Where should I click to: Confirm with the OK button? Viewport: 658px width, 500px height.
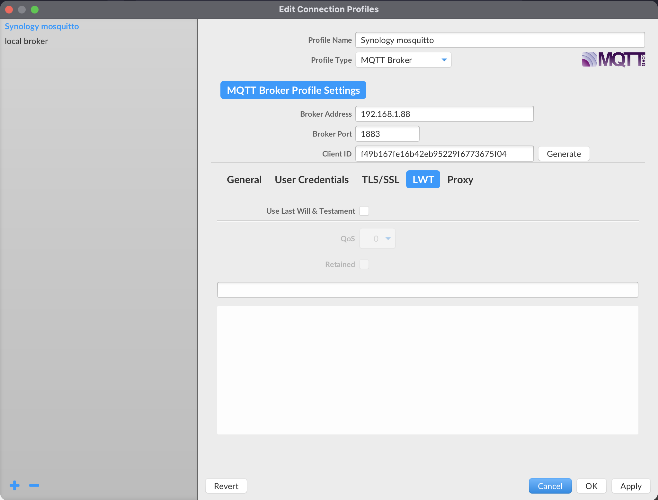pyautogui.click(x=591, y=486)
